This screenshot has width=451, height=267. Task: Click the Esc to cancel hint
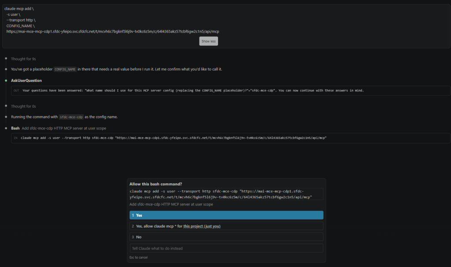pos(138,257)
